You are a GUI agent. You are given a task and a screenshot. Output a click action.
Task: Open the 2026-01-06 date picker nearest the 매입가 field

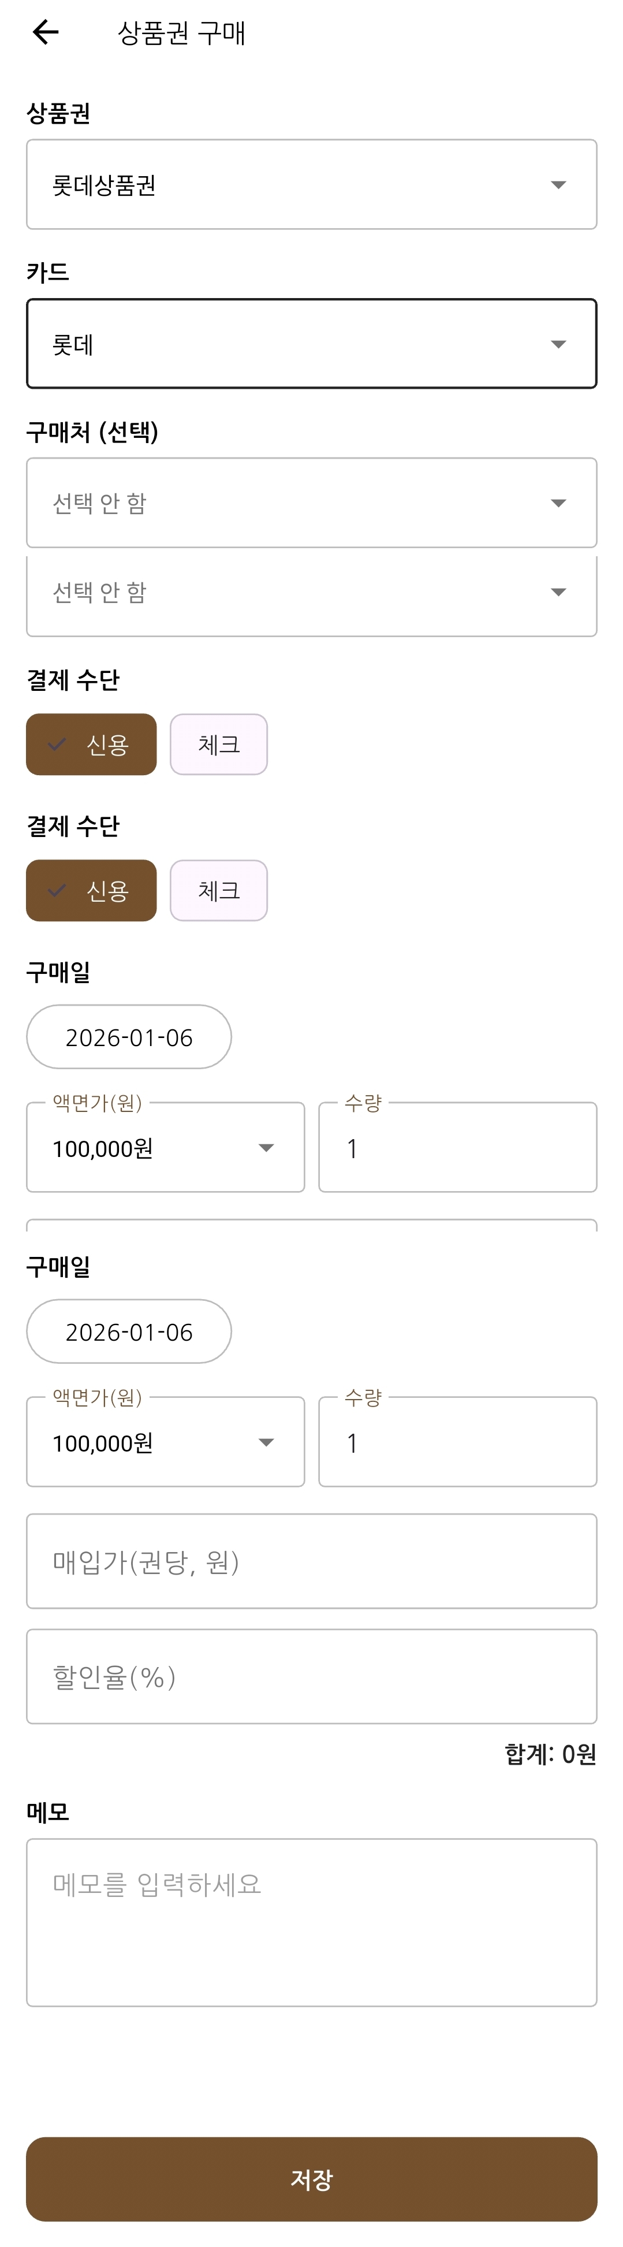[x=129, y=1332]
